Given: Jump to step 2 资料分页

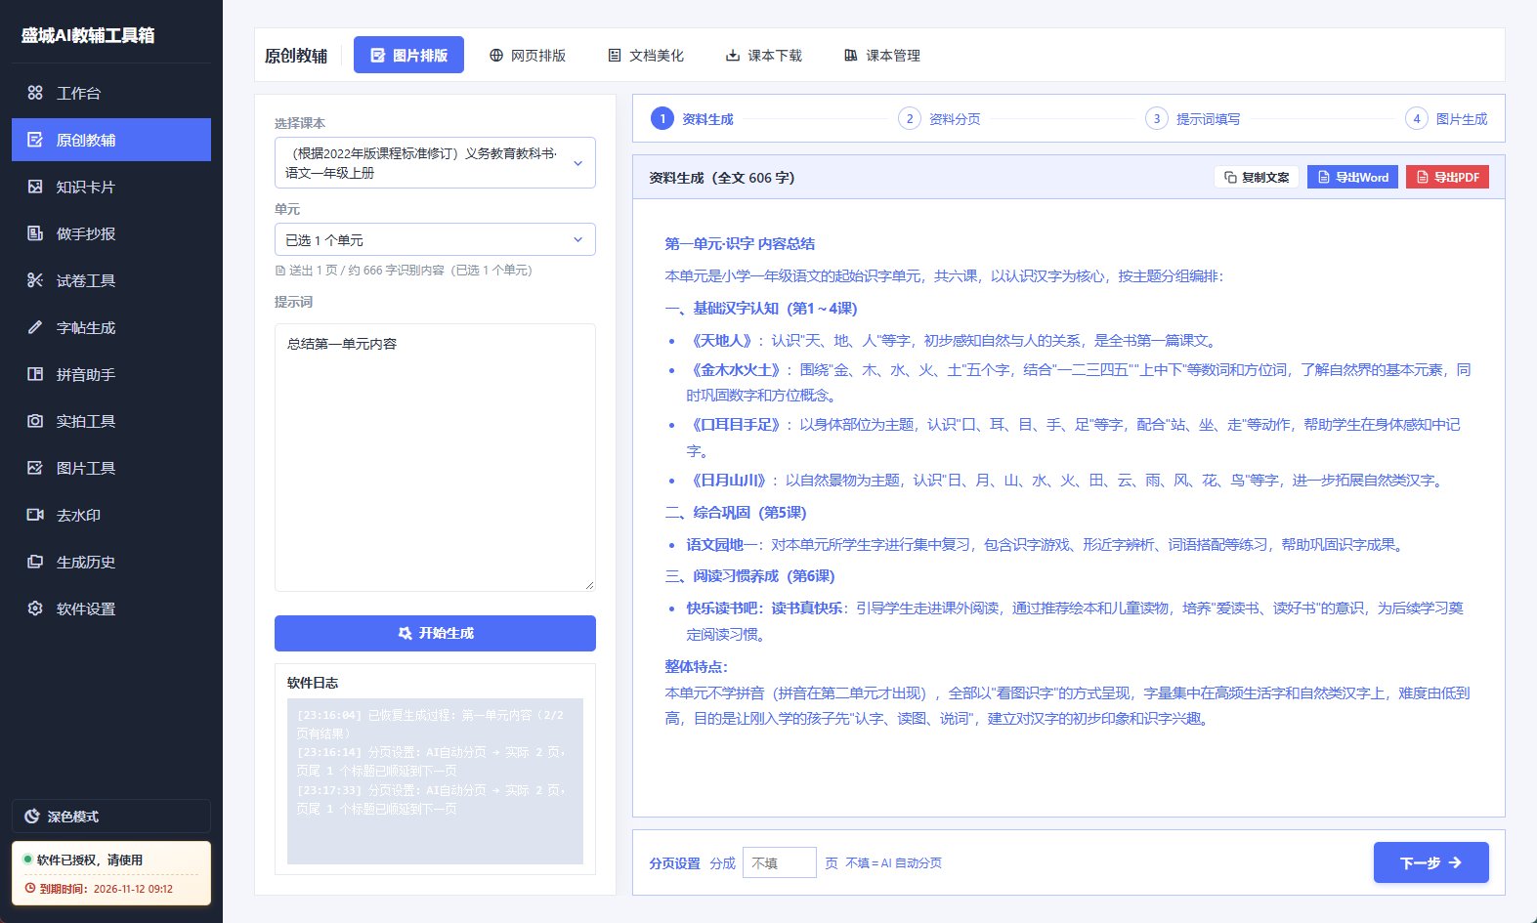Looking at the screenshot, I should [x=939, y=118].
